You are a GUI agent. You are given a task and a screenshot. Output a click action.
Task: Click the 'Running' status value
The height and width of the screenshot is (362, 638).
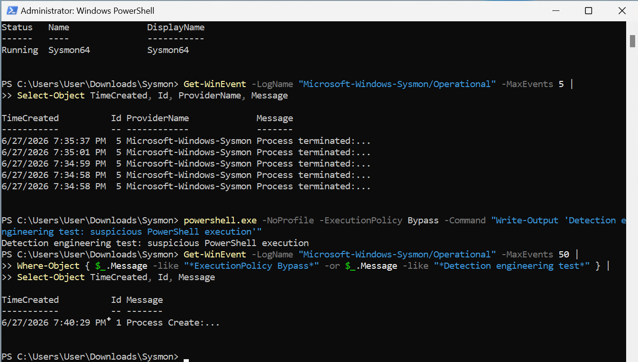point(20,50)
